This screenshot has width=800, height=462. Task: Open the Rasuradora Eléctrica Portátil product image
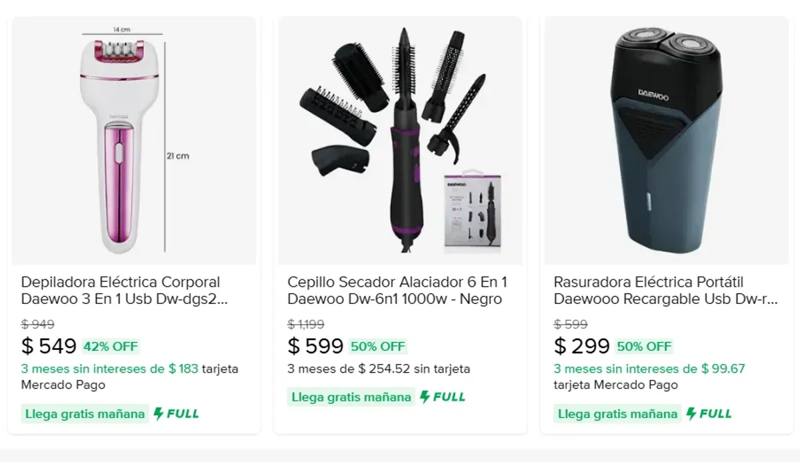667,141
